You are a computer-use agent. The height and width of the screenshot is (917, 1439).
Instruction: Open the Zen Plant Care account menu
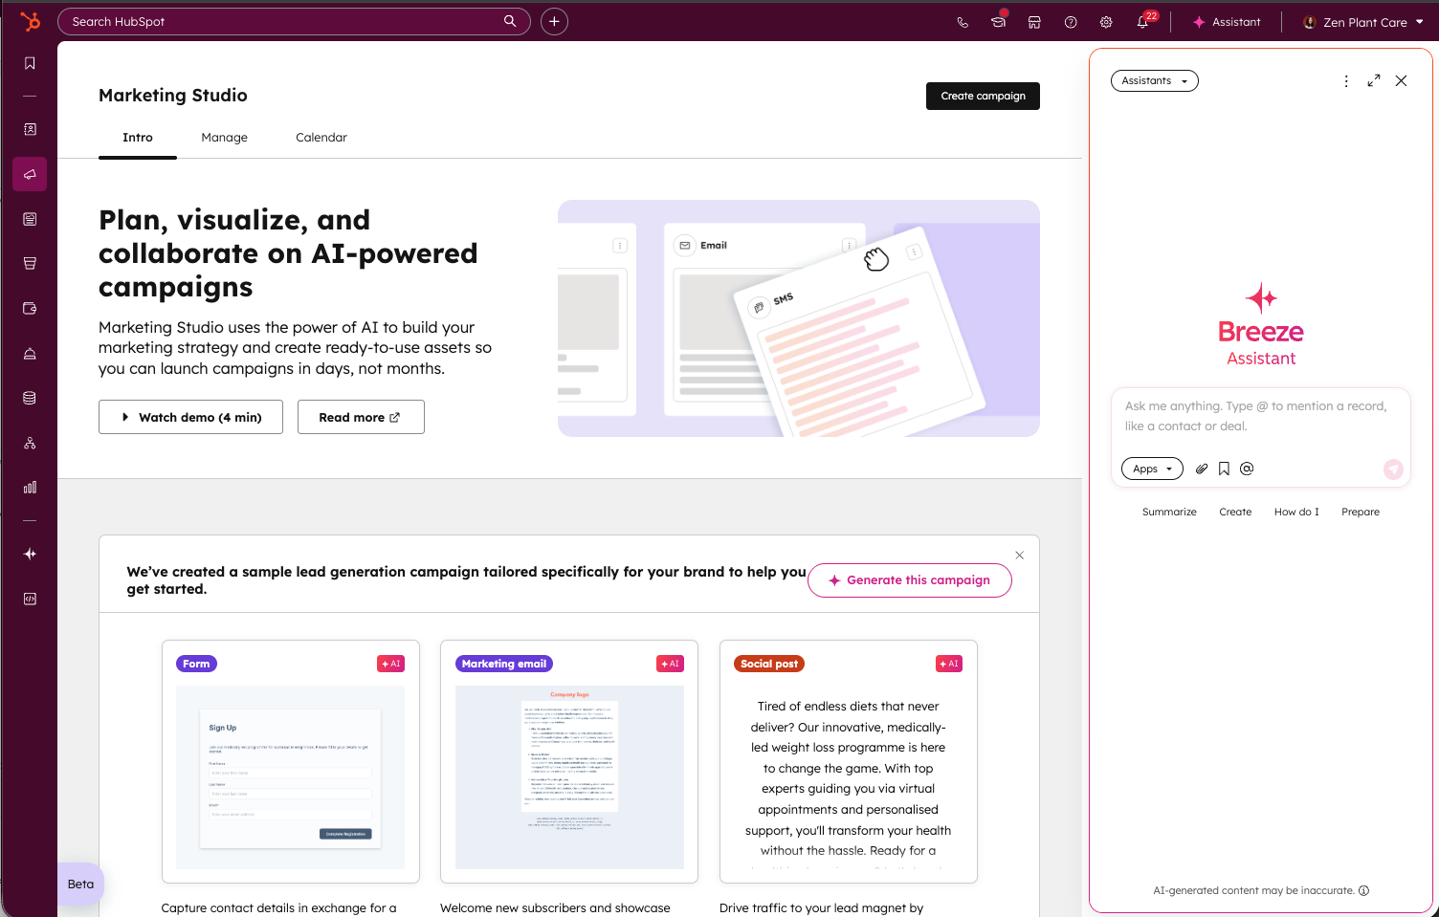click(x=1363, y=22)
